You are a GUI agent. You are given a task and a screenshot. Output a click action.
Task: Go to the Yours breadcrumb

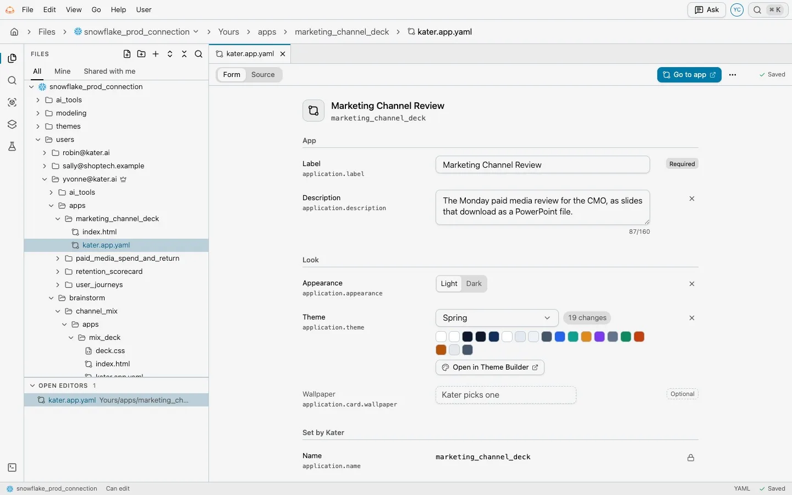pyautogui.click(x=228, y=32)
